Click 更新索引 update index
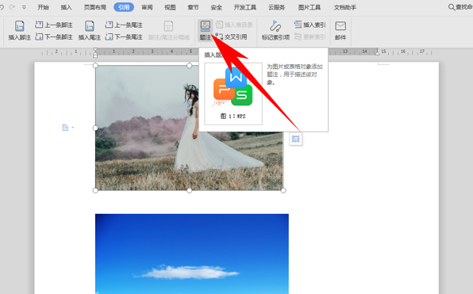The image size is (473, 294). click(x=310, y=36)
